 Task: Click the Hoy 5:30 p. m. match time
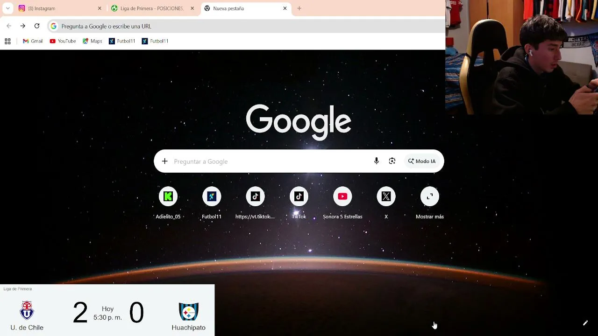coord(107,313)
